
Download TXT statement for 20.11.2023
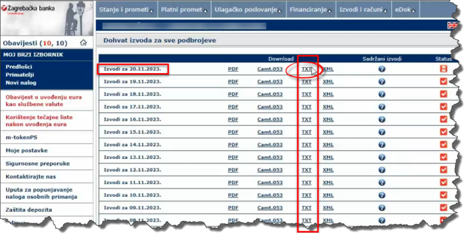click(x=306, y=69)
